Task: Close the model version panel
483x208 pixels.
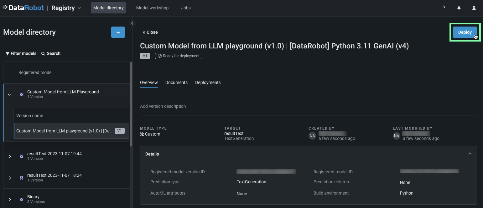Action: click(150, 32)
